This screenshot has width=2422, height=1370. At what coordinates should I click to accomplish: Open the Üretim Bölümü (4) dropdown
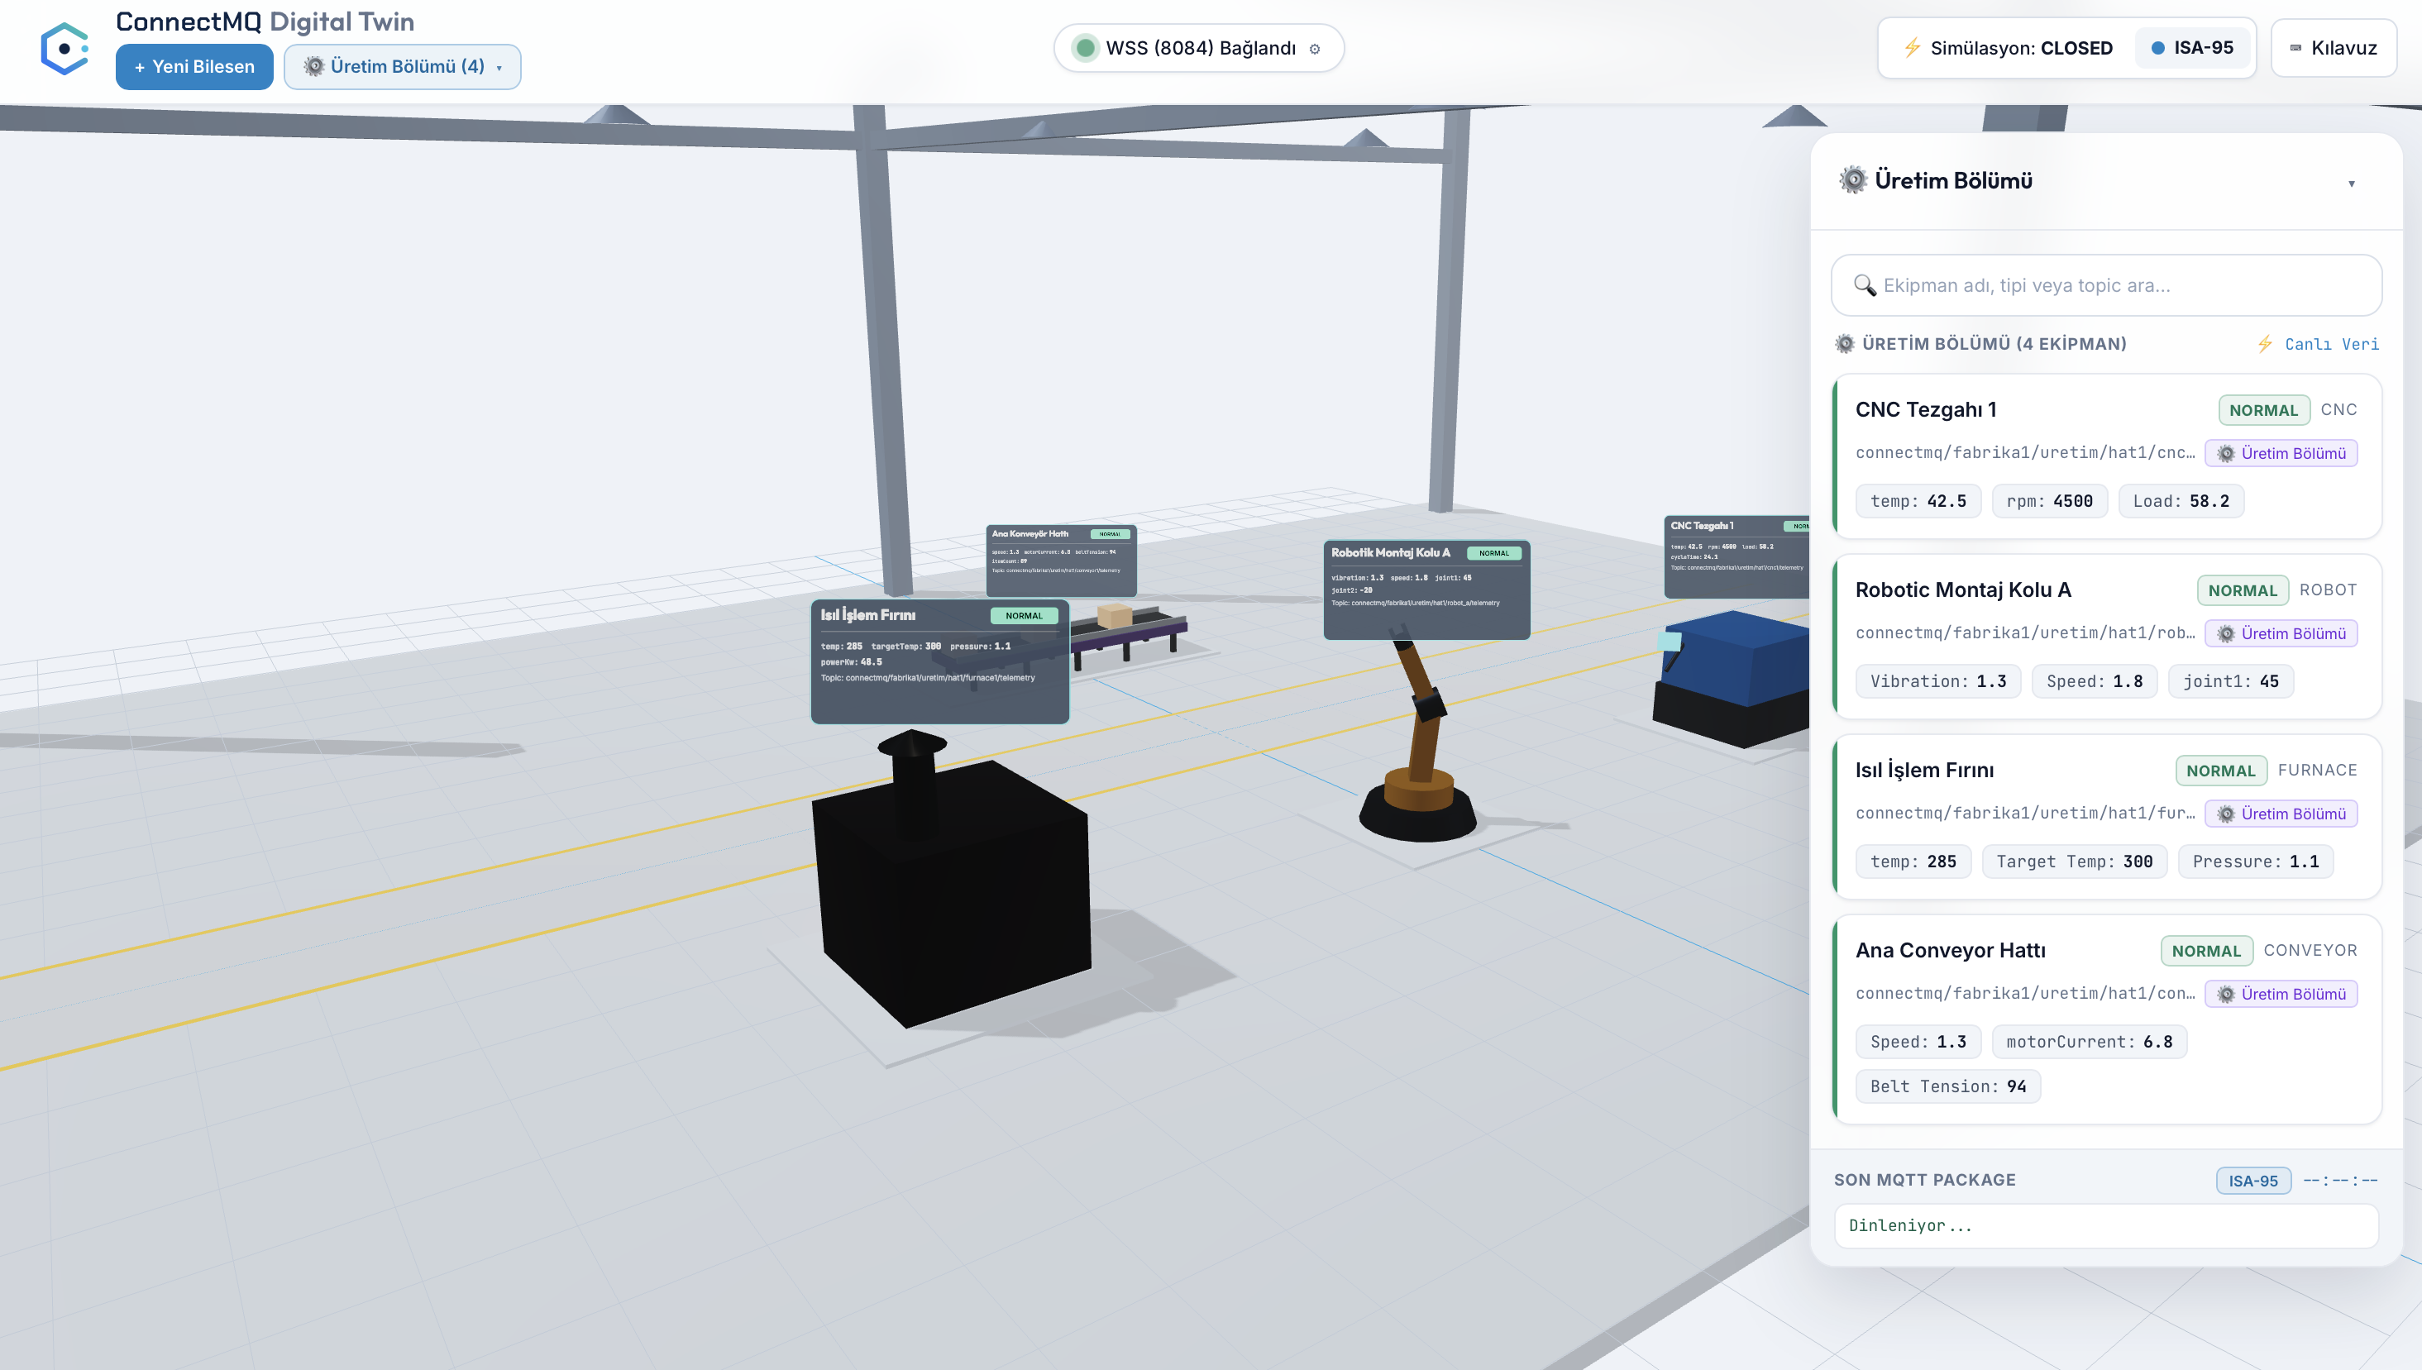[402, 67]
